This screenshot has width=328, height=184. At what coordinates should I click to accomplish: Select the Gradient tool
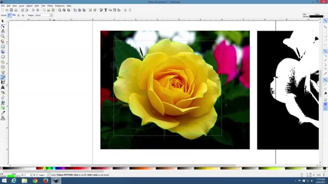click(x=3, y=108)
